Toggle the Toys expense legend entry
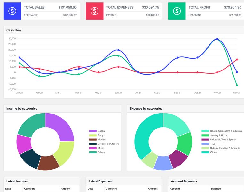 [x=213, y=144]
